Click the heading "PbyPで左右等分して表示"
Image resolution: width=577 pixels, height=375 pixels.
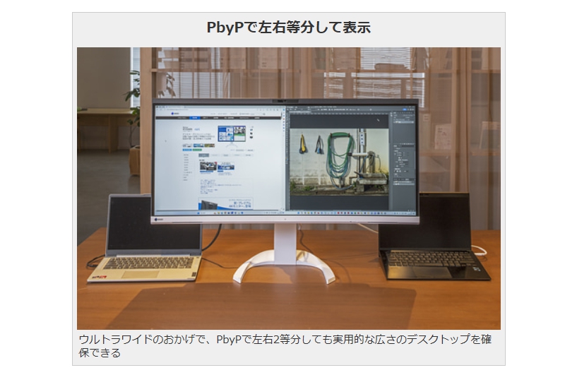288,28
